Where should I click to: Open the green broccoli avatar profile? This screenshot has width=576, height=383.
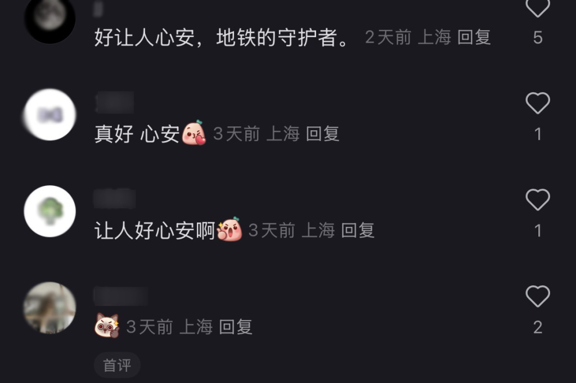coord(49,211)
